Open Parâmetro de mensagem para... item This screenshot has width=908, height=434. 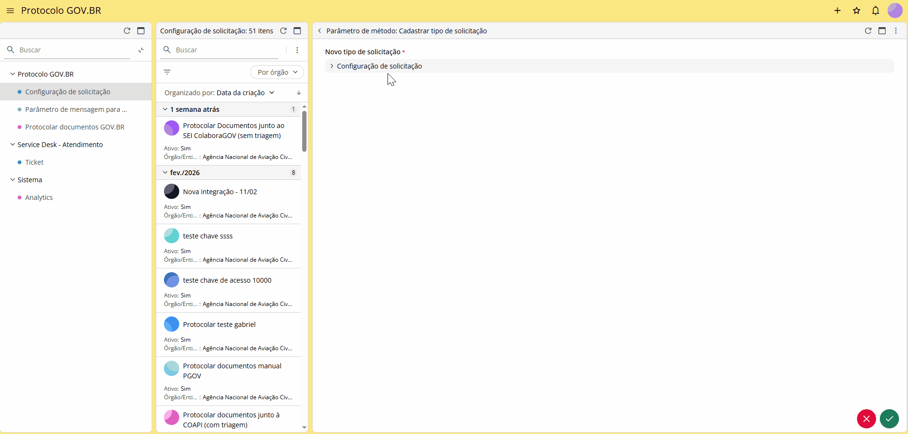pos(76,109)
